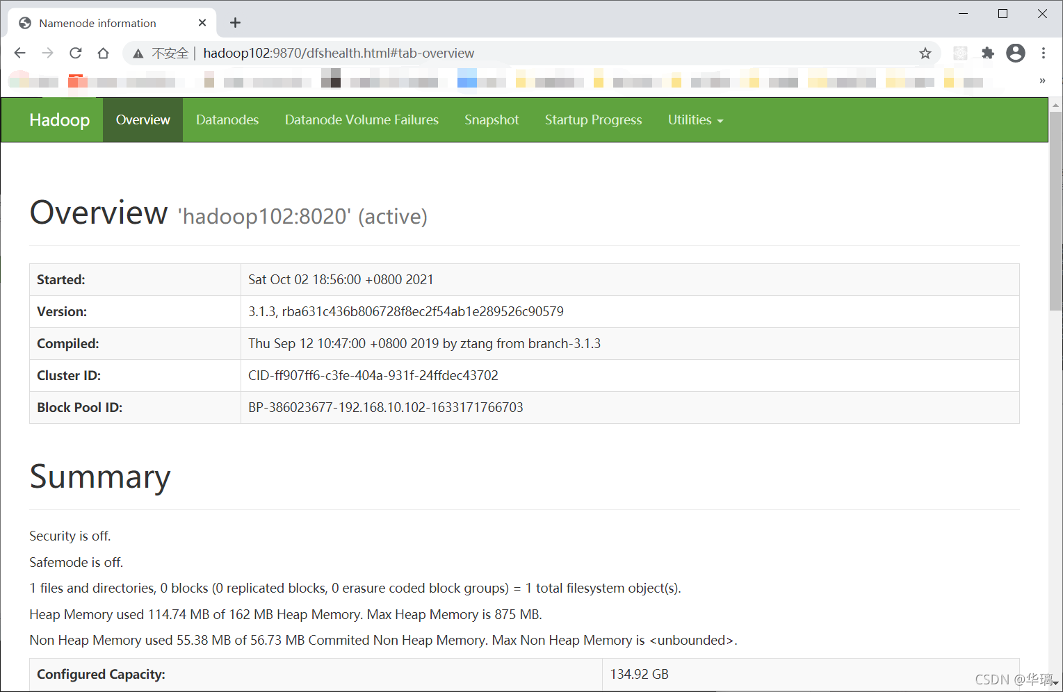Click the Hadoop brand link
1063x692 pixels.
tap(60, 120)
